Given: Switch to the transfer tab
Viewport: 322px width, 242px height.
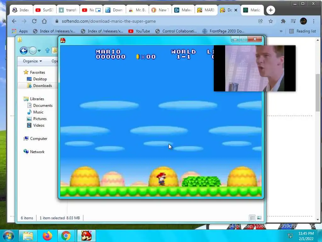Looking at the screenshot, I should (x=68, y=10).
